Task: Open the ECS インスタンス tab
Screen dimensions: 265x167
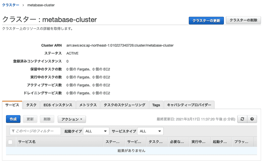Action: pyautogui.click(x=58, y=105)
